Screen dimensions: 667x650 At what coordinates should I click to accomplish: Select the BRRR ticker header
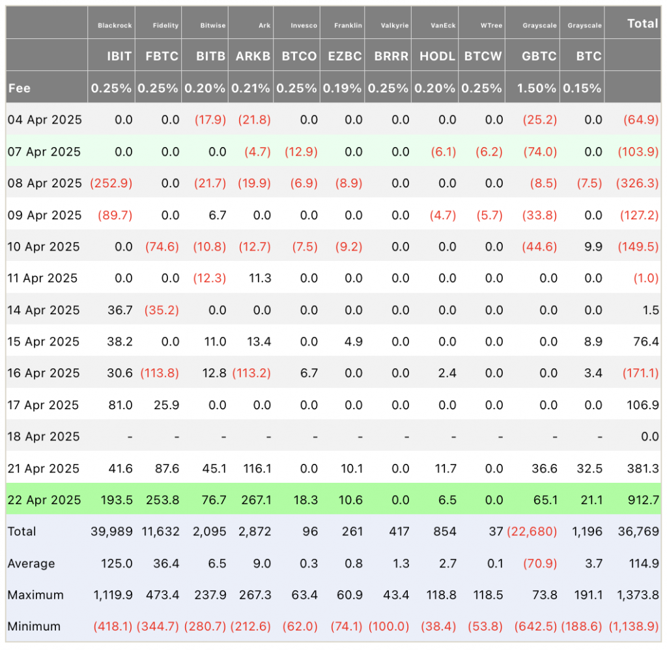pyautogui.click(x=391, y=56)
